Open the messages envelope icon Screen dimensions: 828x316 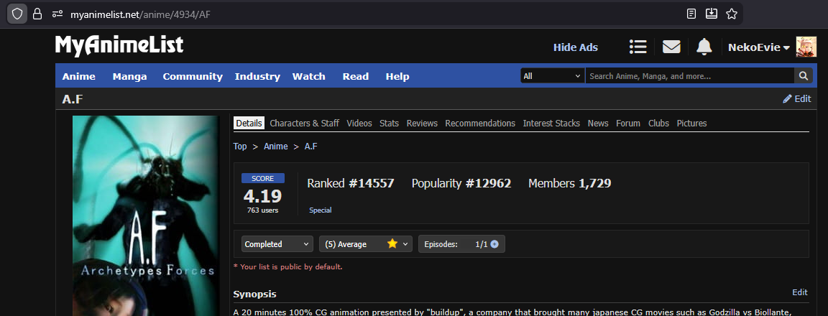671,47
